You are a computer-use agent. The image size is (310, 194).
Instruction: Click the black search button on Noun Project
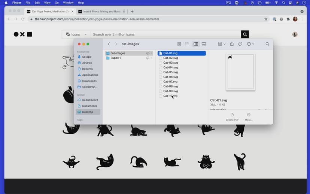245,34
